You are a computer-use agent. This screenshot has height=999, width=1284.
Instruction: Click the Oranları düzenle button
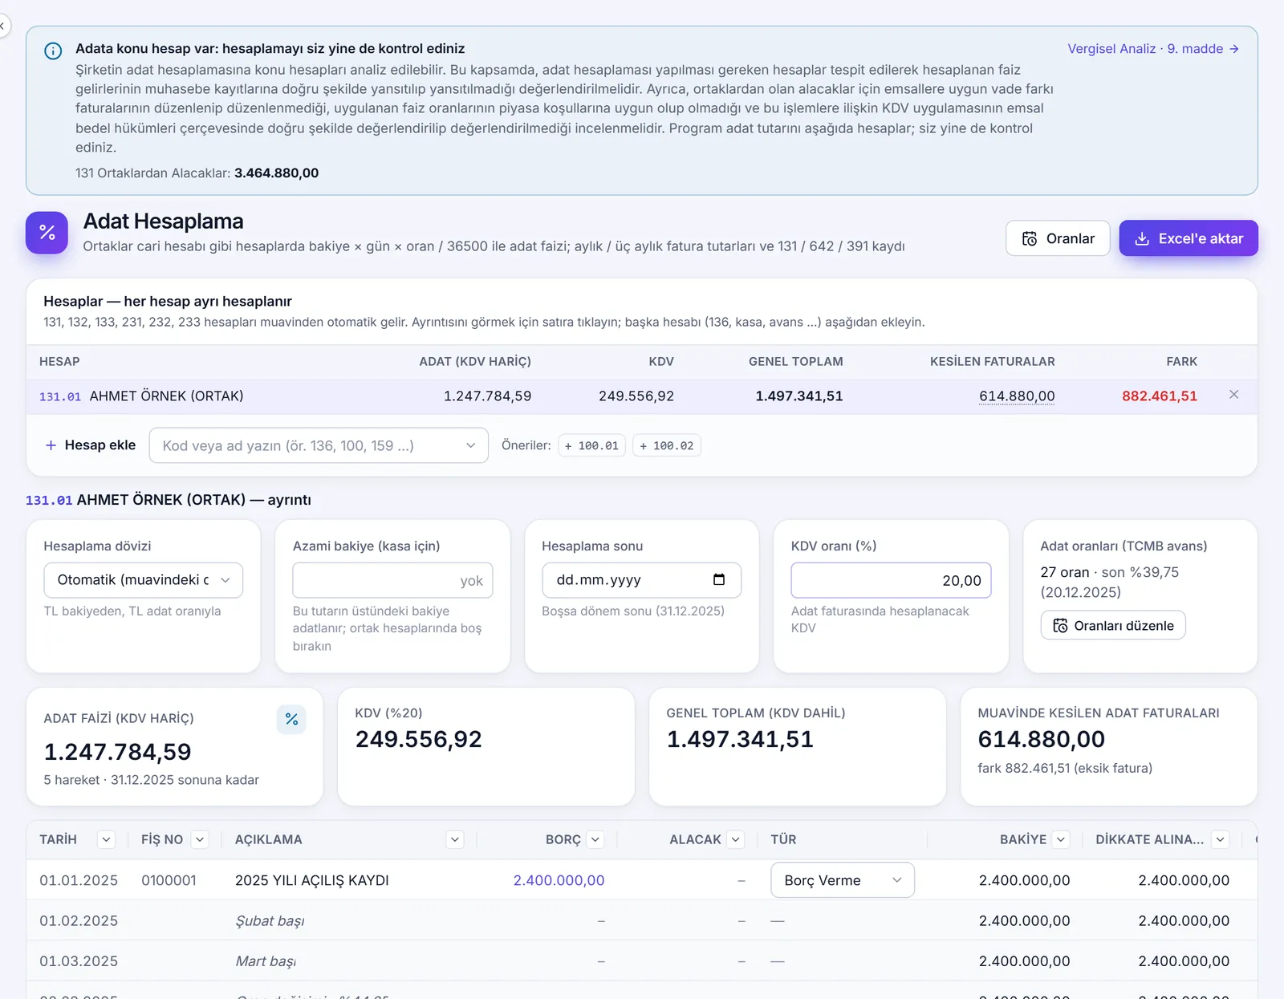point(1113,625)
